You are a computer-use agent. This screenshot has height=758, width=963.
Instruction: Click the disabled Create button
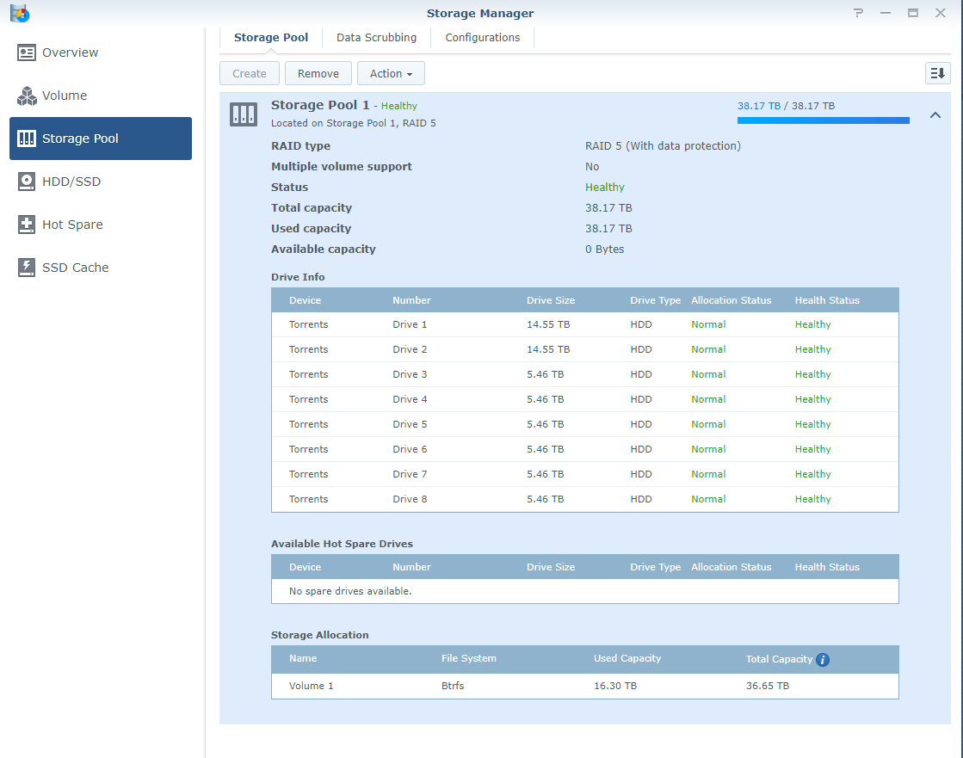pyautogui.click(x=249, y=73)
